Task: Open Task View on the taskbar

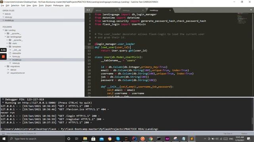Action: (x=77, y=138)
